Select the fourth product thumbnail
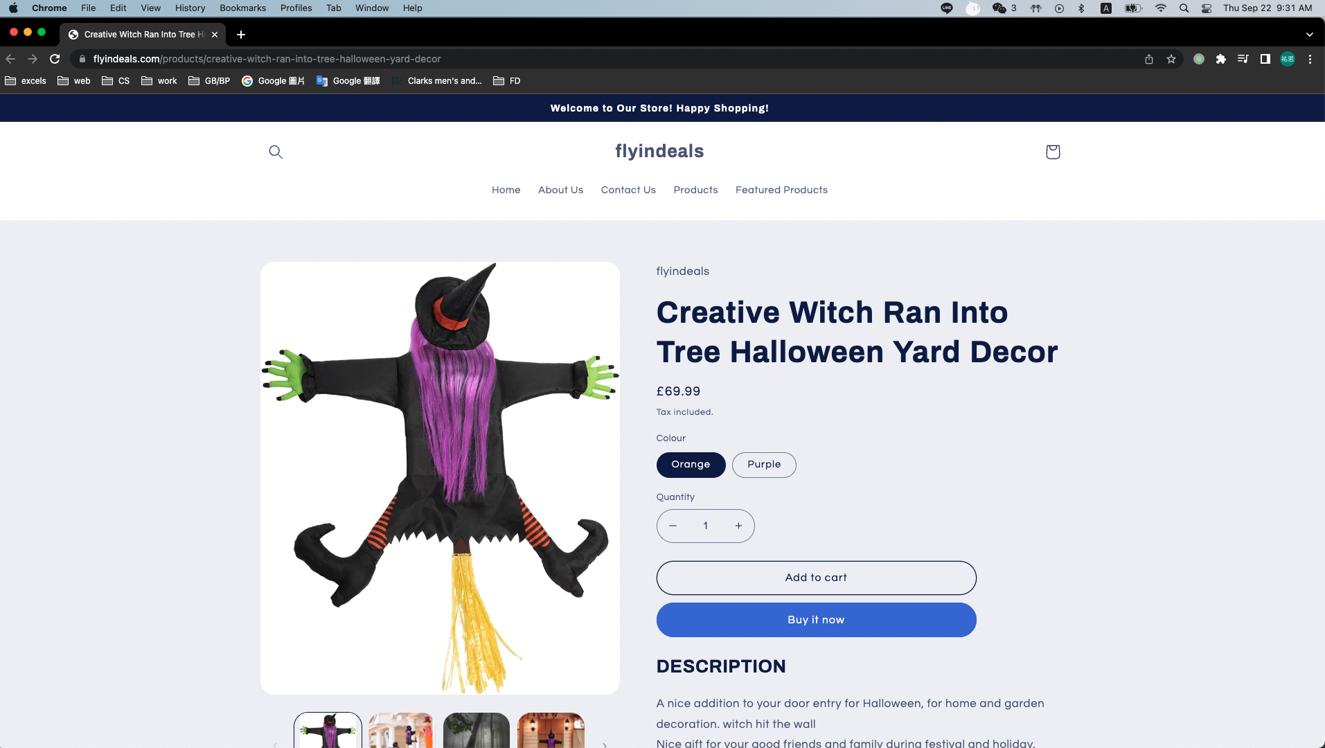1325x748 pixels. (551, 730)
